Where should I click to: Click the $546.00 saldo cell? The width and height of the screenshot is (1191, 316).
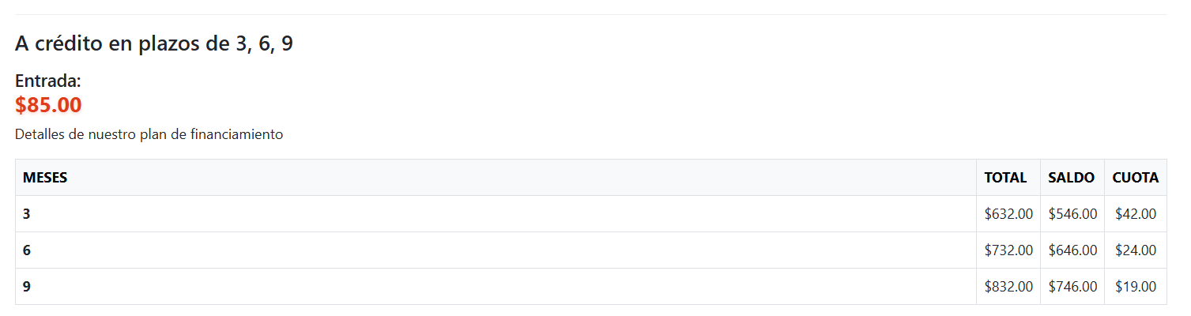pos(1072,213)
